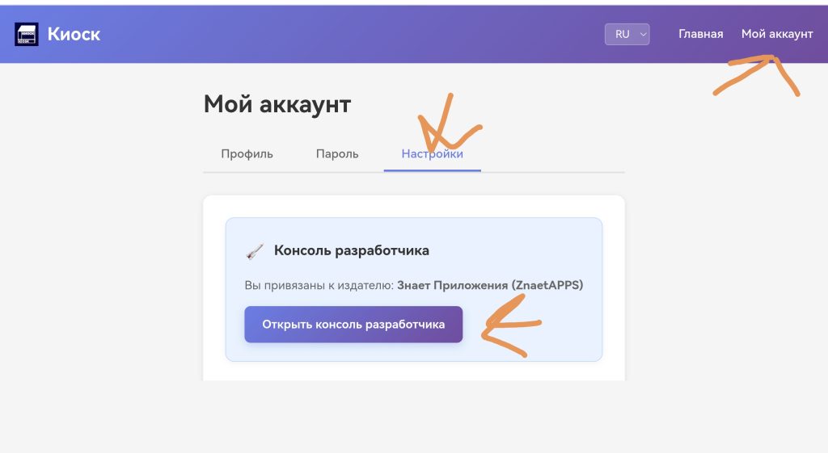Click the Мой аккаунт page heading
This screenshot has height=453, width=828.
click(x=277, y=104)
